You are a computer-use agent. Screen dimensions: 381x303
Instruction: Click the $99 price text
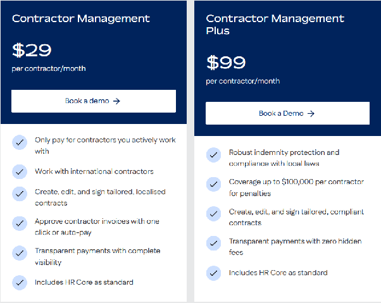tap(226, 63)
